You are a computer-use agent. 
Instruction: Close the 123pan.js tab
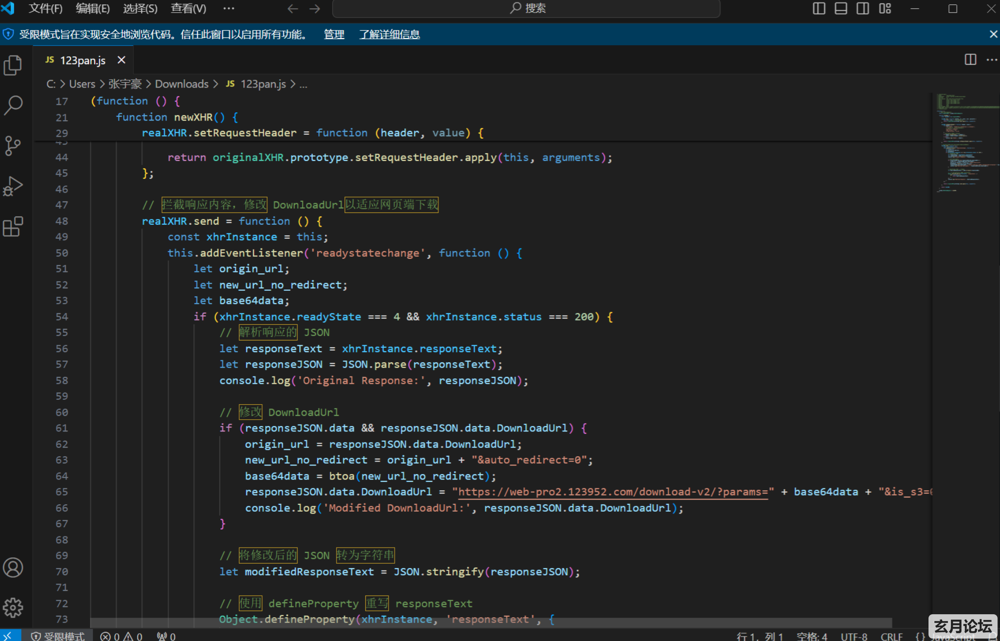coord(122,60)
